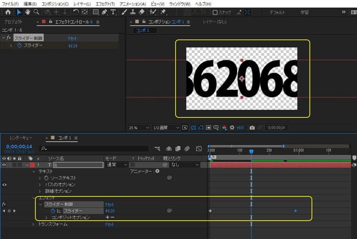The height and width of the screenshot is (239, 357).
Task: Toggle the transparency grid icon in viewer
Action: (193, 128)
